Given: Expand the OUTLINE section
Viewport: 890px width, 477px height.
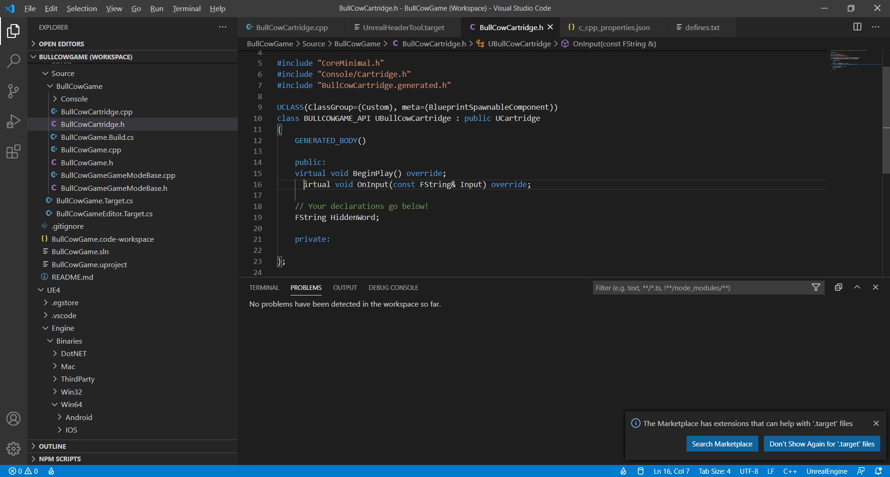Looking at the screenshot, I should click(x=52, y=446).
